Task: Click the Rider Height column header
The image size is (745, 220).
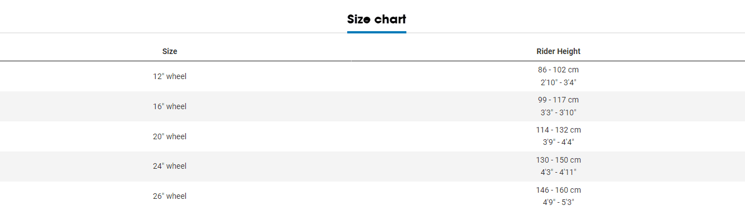Action: [558, 51]
